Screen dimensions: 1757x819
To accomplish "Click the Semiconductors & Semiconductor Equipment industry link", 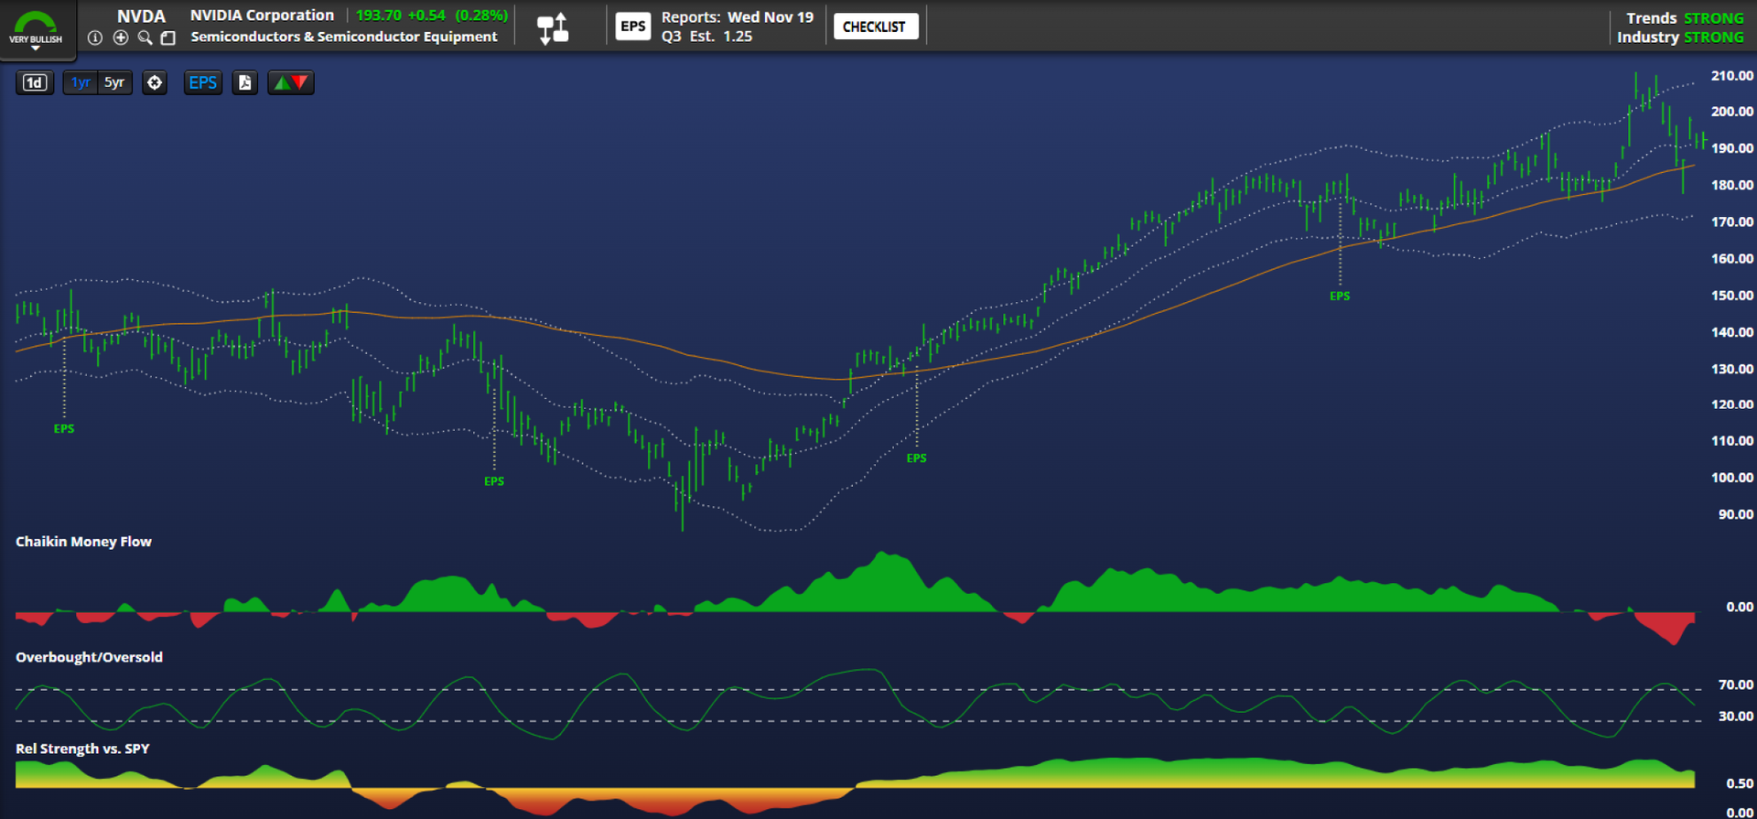I will coord(343,37).
